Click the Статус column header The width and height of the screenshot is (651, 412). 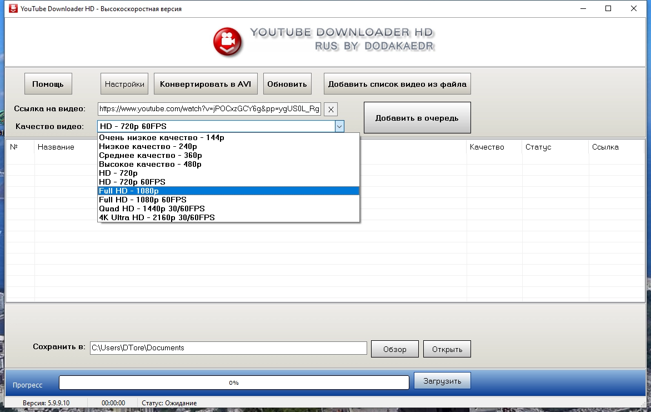555,147
